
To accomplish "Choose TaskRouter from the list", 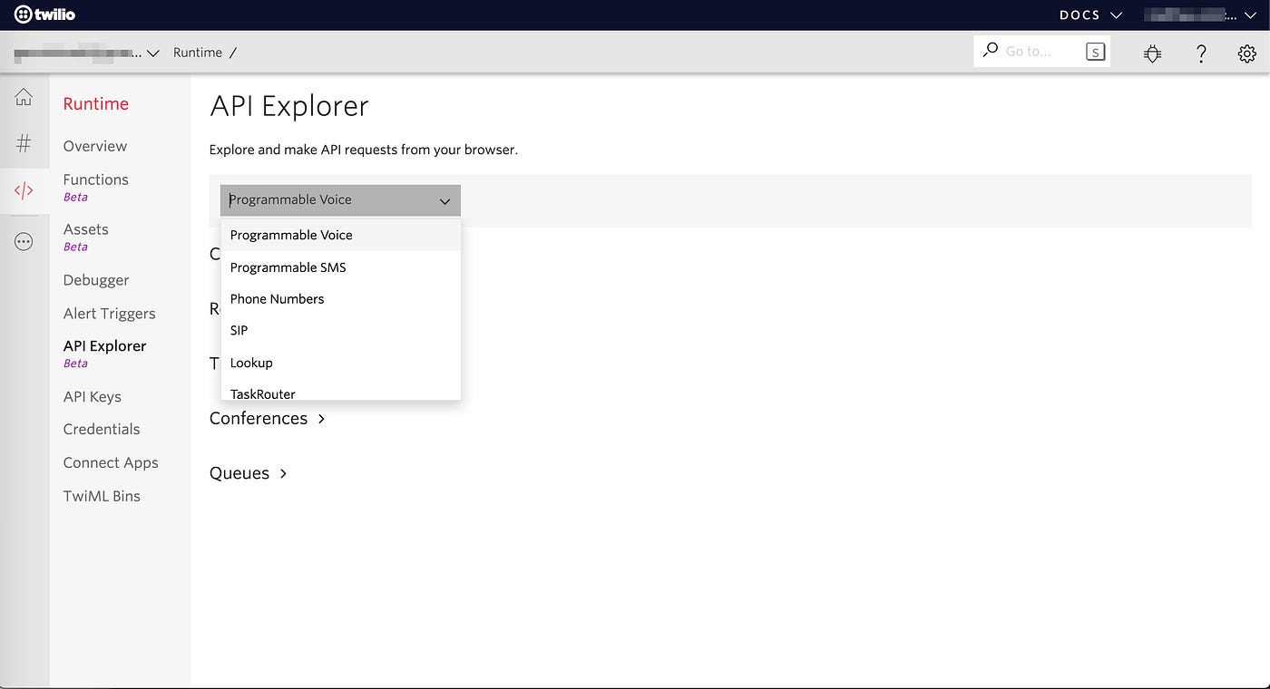I will [341, 391].
